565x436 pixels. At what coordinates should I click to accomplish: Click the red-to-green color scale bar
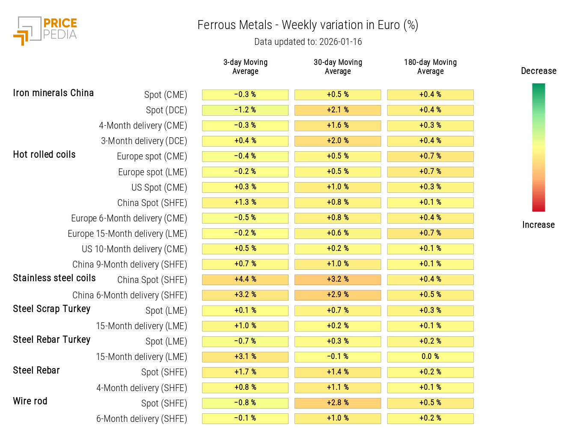538,147
